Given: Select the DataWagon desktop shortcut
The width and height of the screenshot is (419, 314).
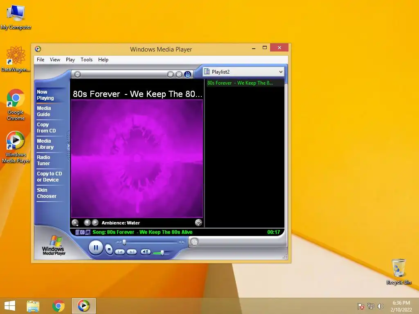Looking at the screenshot, I should tap(16, 59).
